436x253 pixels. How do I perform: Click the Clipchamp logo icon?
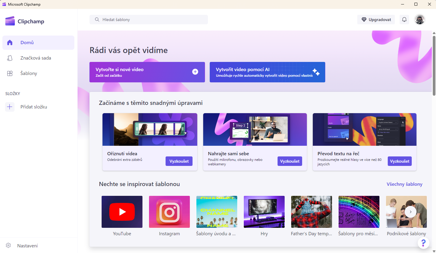10,21
